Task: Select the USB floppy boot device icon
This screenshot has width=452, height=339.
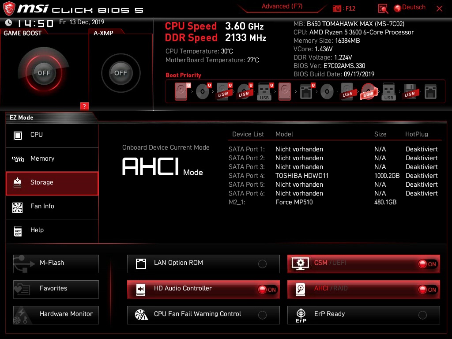Action: click(x=410, y=91)
